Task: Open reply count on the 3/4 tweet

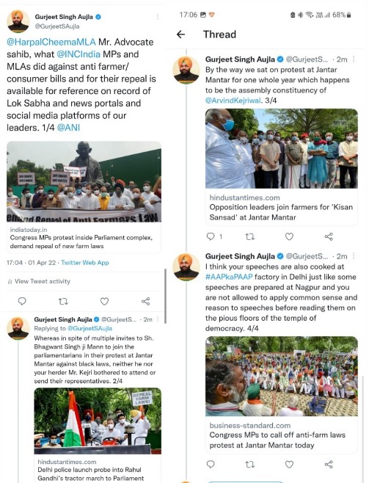Action: [214, 236]
